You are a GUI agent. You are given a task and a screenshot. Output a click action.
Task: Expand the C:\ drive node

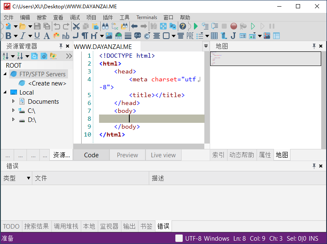pyautogui.click(x=13, y=110)
